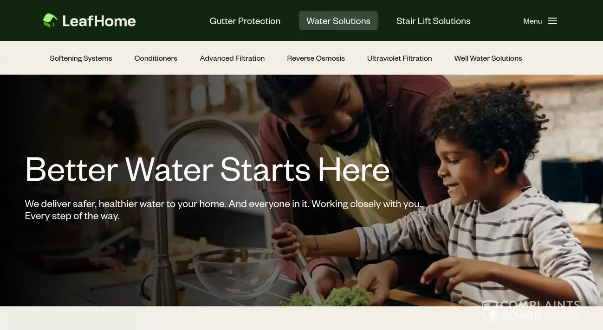Navigate to Advanced Filtration
603x330 pixels.
pyautogui.click(x=232, y=58)
